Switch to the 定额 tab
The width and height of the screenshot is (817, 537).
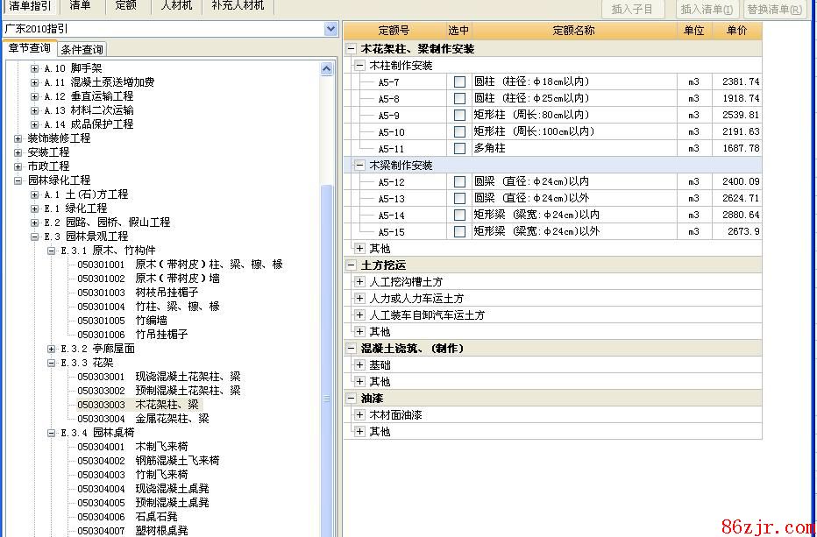click(126, 6)
